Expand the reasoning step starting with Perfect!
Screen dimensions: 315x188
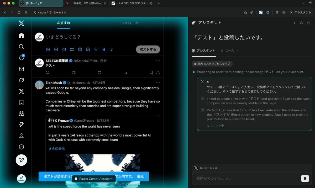[x=202, y=110]
